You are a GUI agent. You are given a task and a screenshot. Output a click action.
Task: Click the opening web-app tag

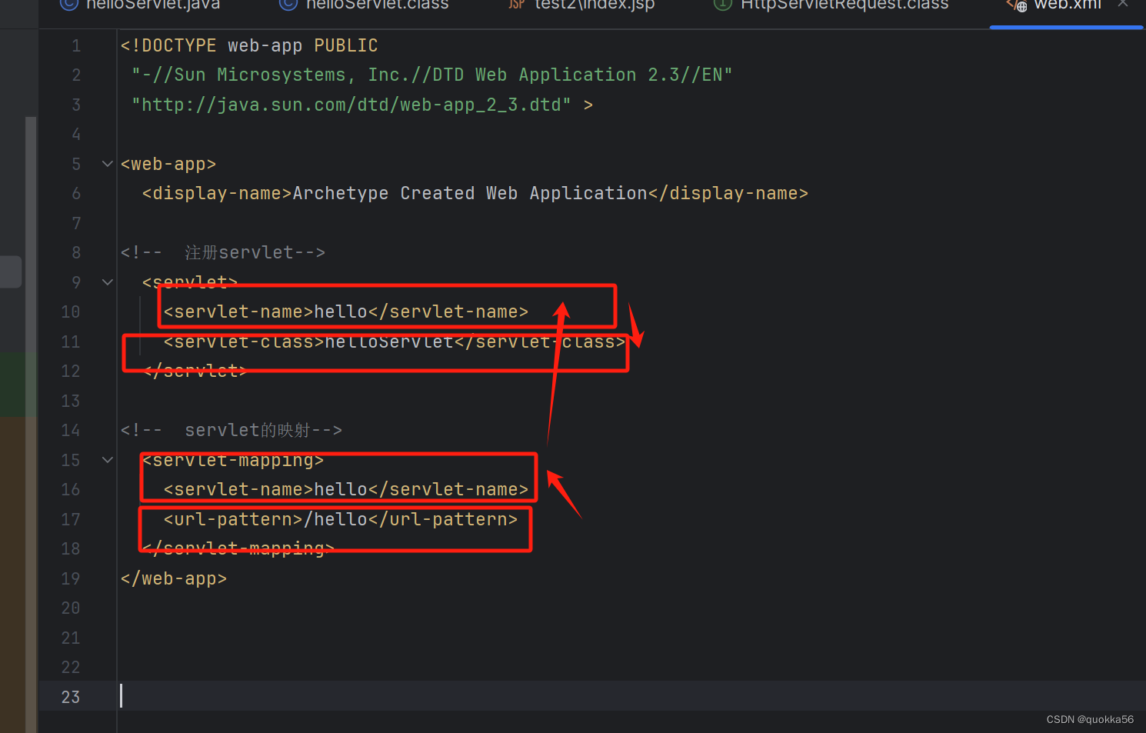168,165
